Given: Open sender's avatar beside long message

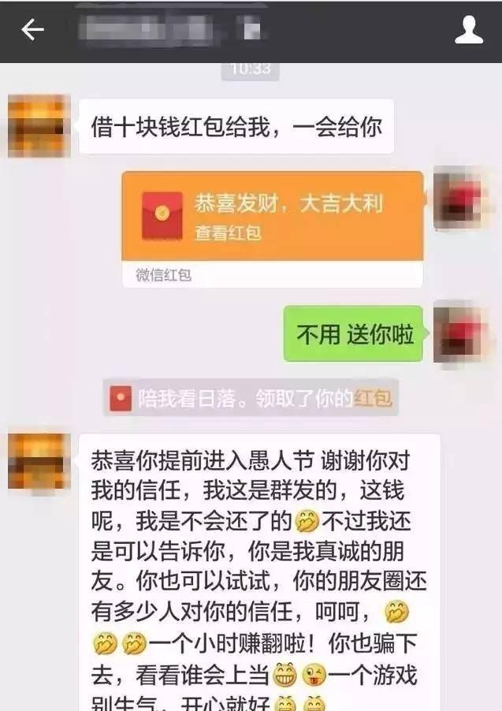Looking at the screenshot, I should pos(39,461).
